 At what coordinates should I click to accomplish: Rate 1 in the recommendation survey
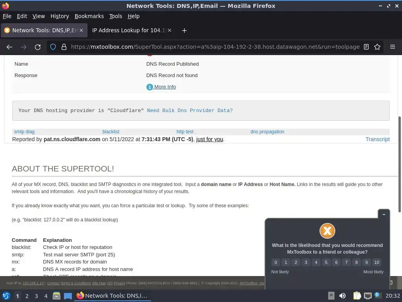tap(286, 262)
